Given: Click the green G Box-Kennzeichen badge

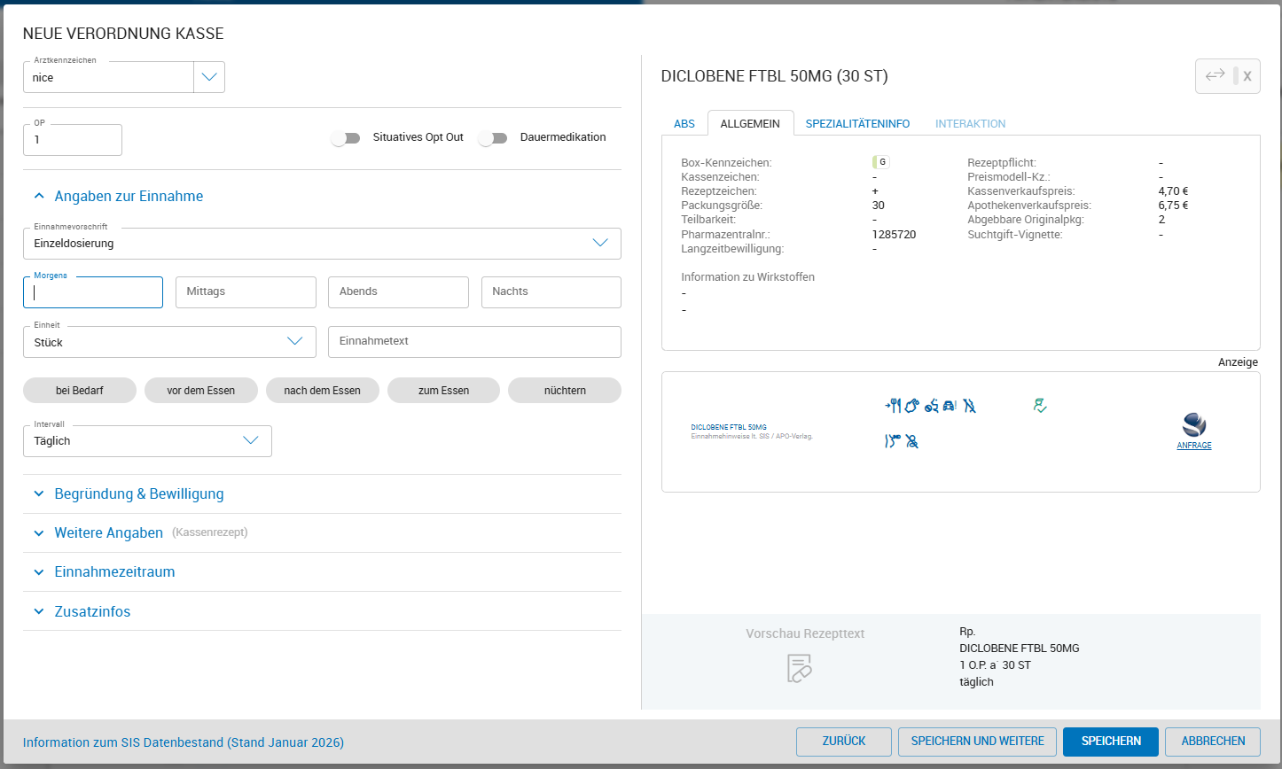Looking at the screenshot, I should point(880,162).
